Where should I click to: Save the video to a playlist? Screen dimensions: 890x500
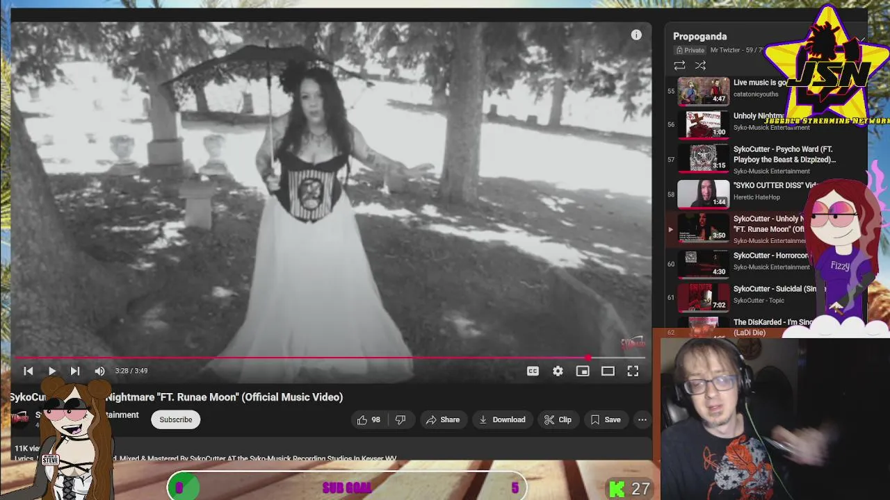606,419
